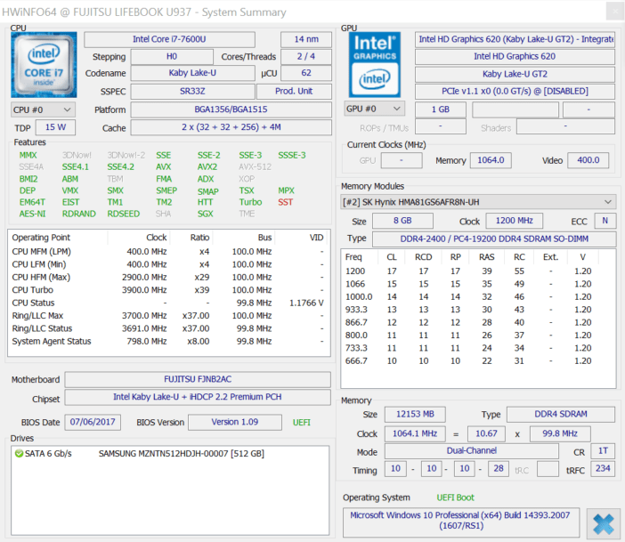Image resolution: width=625 pixels, height=542 pixels.
Task: Click the tRFC 234 field
Action: tap(603, 469)
